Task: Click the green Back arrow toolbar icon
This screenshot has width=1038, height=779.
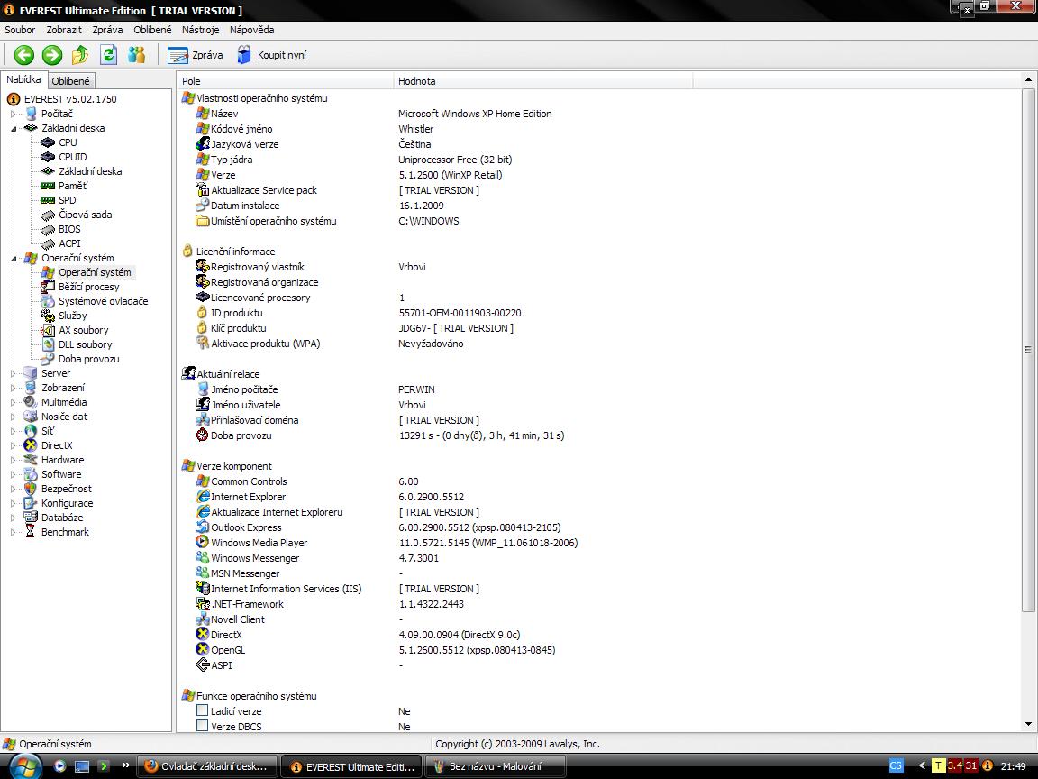Action: 24,55
